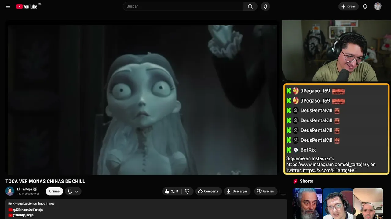Share the video with Compartir
The height and width of the screenshot is (219, 391).
[209, 191]
